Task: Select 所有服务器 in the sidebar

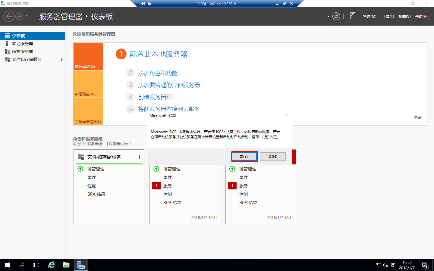Action: coord(32,51)
